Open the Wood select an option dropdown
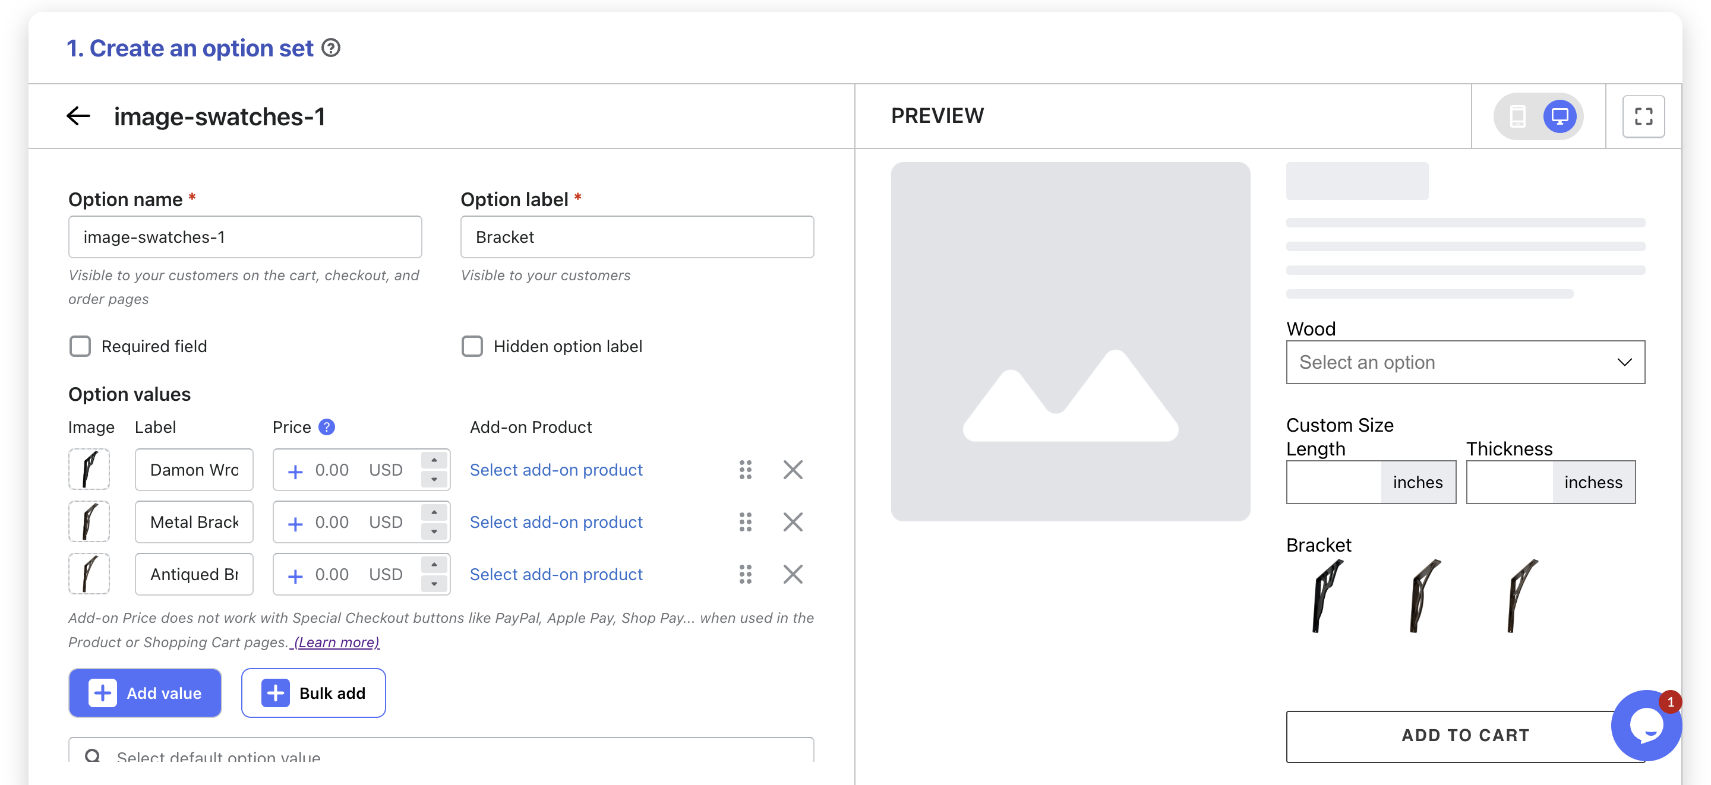1711x785 pixels. pos(1464,362)
